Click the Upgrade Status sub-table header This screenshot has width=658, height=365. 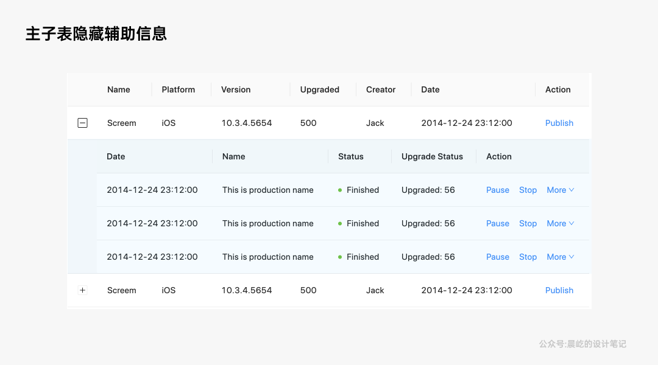[x=432, y=156]
